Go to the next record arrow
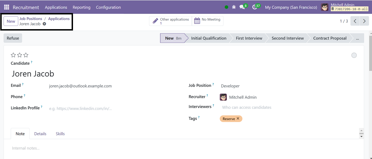Viewport: 372px width, 159px height. click(364, 21)
